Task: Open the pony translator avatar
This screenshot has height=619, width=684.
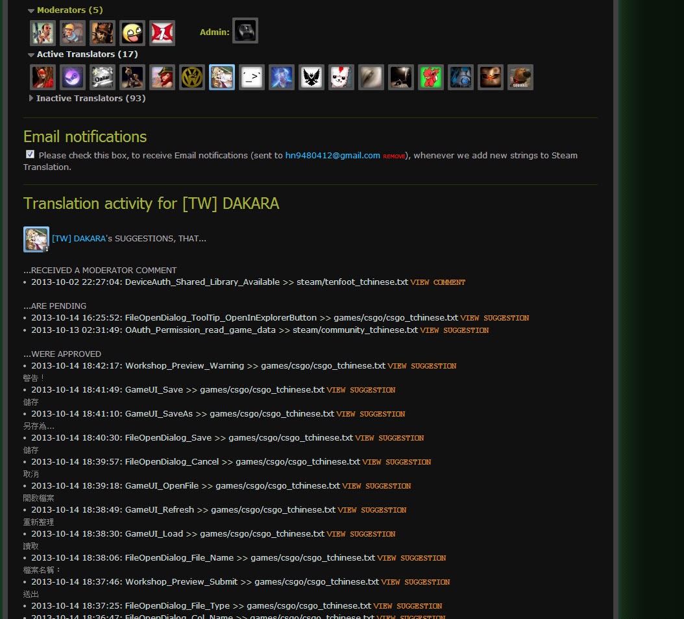Action: pyautogui.click(x=132, y=77)
